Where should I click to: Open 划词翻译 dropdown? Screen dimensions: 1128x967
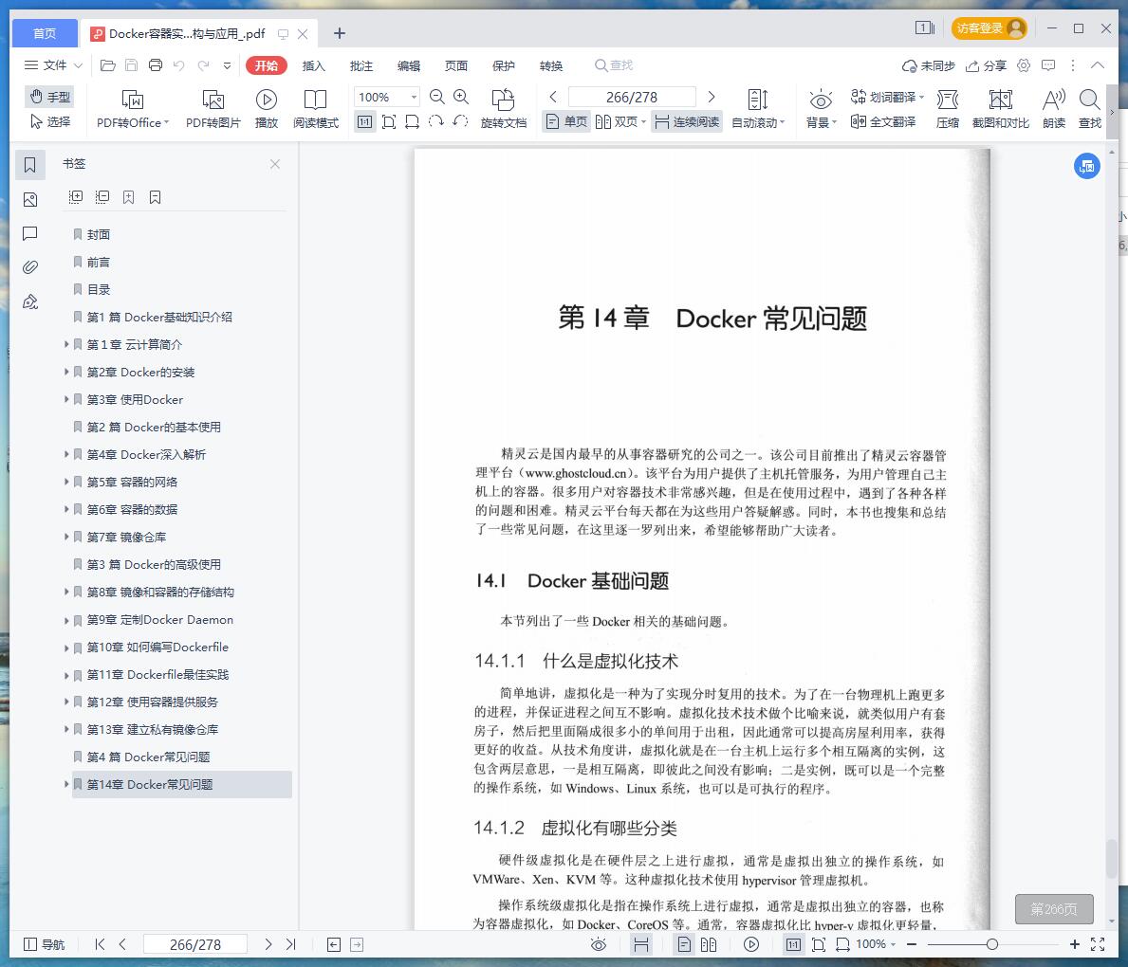[887, 97]
